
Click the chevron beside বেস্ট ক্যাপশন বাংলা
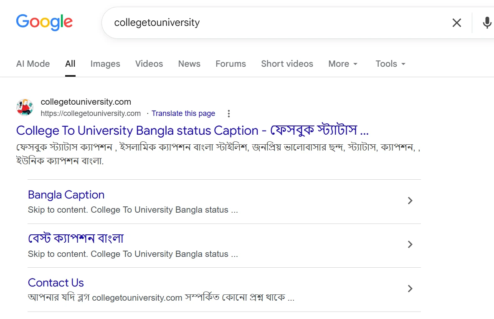[410, 244]
